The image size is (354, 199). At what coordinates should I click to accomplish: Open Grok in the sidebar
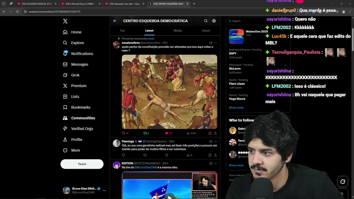[71, 75]
